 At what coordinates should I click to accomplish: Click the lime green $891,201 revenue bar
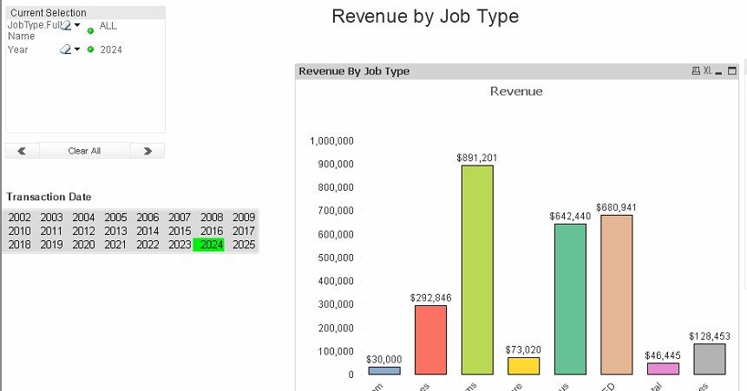coord(477,270)
